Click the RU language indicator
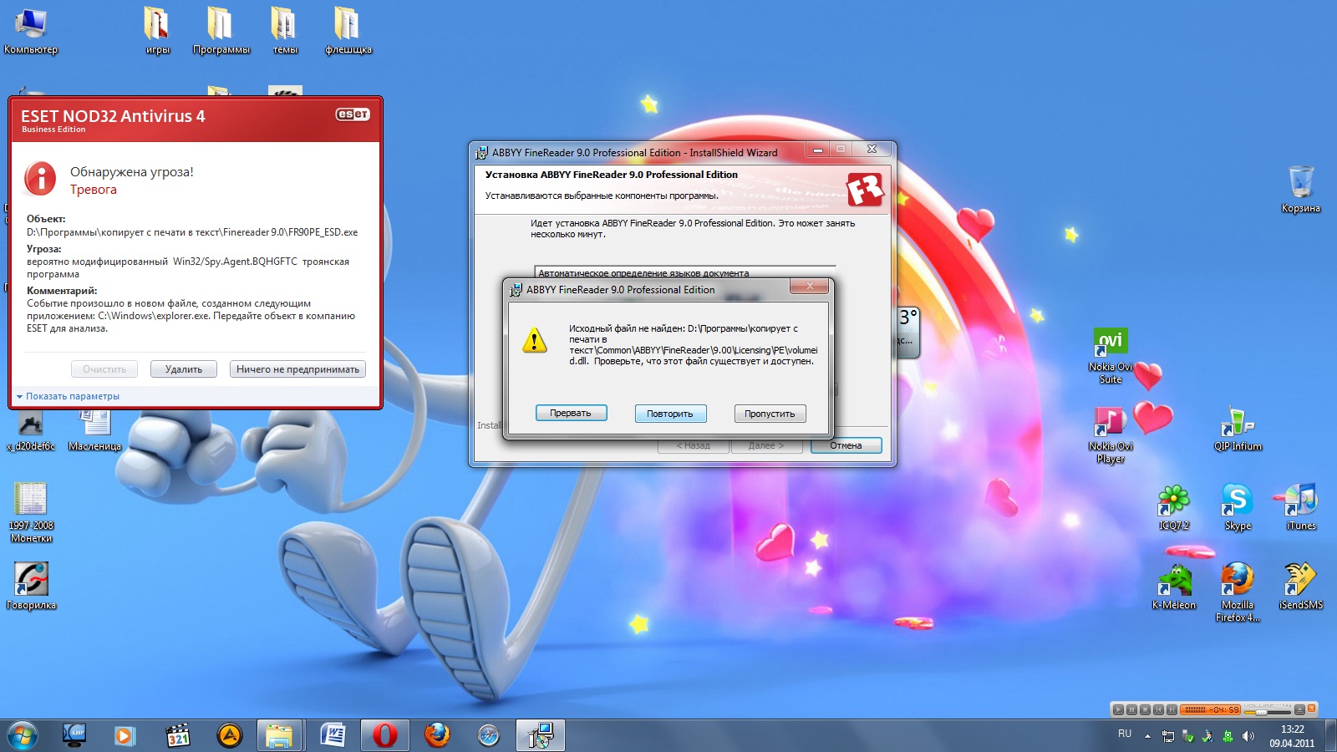Image resolution: width=1337 pixels, height=752 pixels. coord(1125,734)
